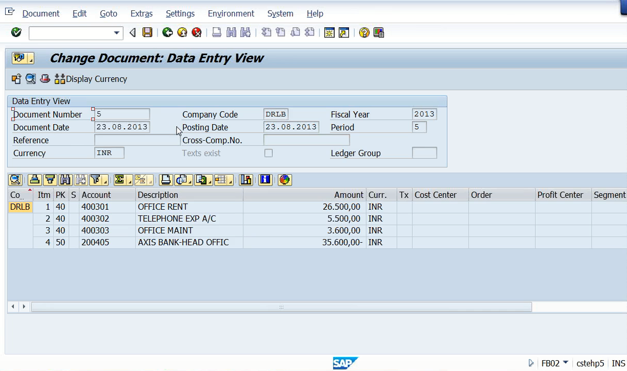Click the Total sigma icon
Screen dimensions: 627x371
point(119,179)
